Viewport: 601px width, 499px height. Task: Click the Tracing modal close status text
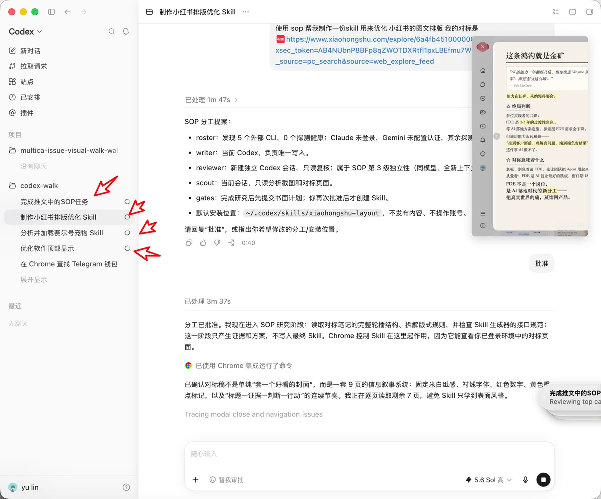coord(253,414)
